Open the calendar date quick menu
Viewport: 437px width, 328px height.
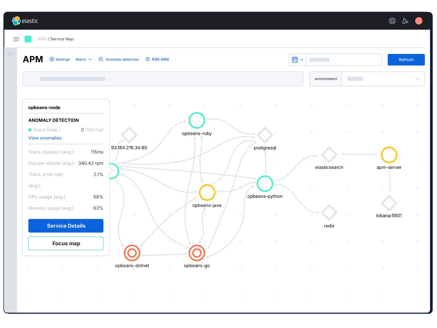coord(297,60)
